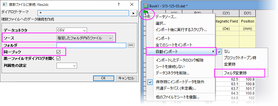Click the files2dc dialog title icon

click(x=5, y=5)
